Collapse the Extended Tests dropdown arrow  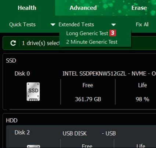tap(113, 25)
